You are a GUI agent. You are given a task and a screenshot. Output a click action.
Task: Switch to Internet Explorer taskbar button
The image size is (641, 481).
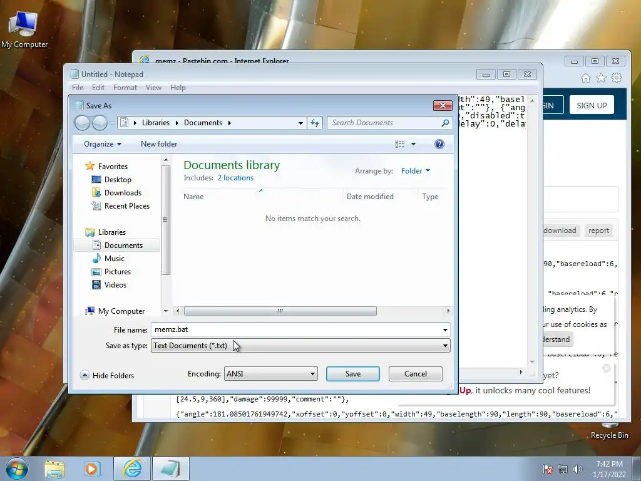[x=133, y=468]
